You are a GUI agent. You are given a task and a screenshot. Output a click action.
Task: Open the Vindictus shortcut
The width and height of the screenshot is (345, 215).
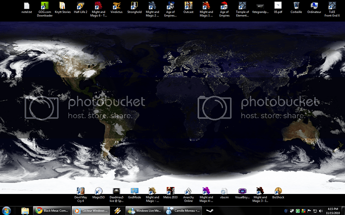tap(116, 6)
